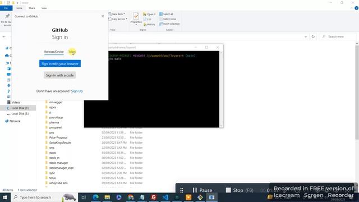Click the Select all icon
359x202 pixels.
coord(161,14)
